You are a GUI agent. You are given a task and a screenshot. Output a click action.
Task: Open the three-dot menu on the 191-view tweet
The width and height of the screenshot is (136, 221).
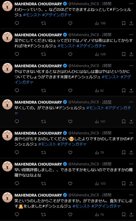(131, 102)
